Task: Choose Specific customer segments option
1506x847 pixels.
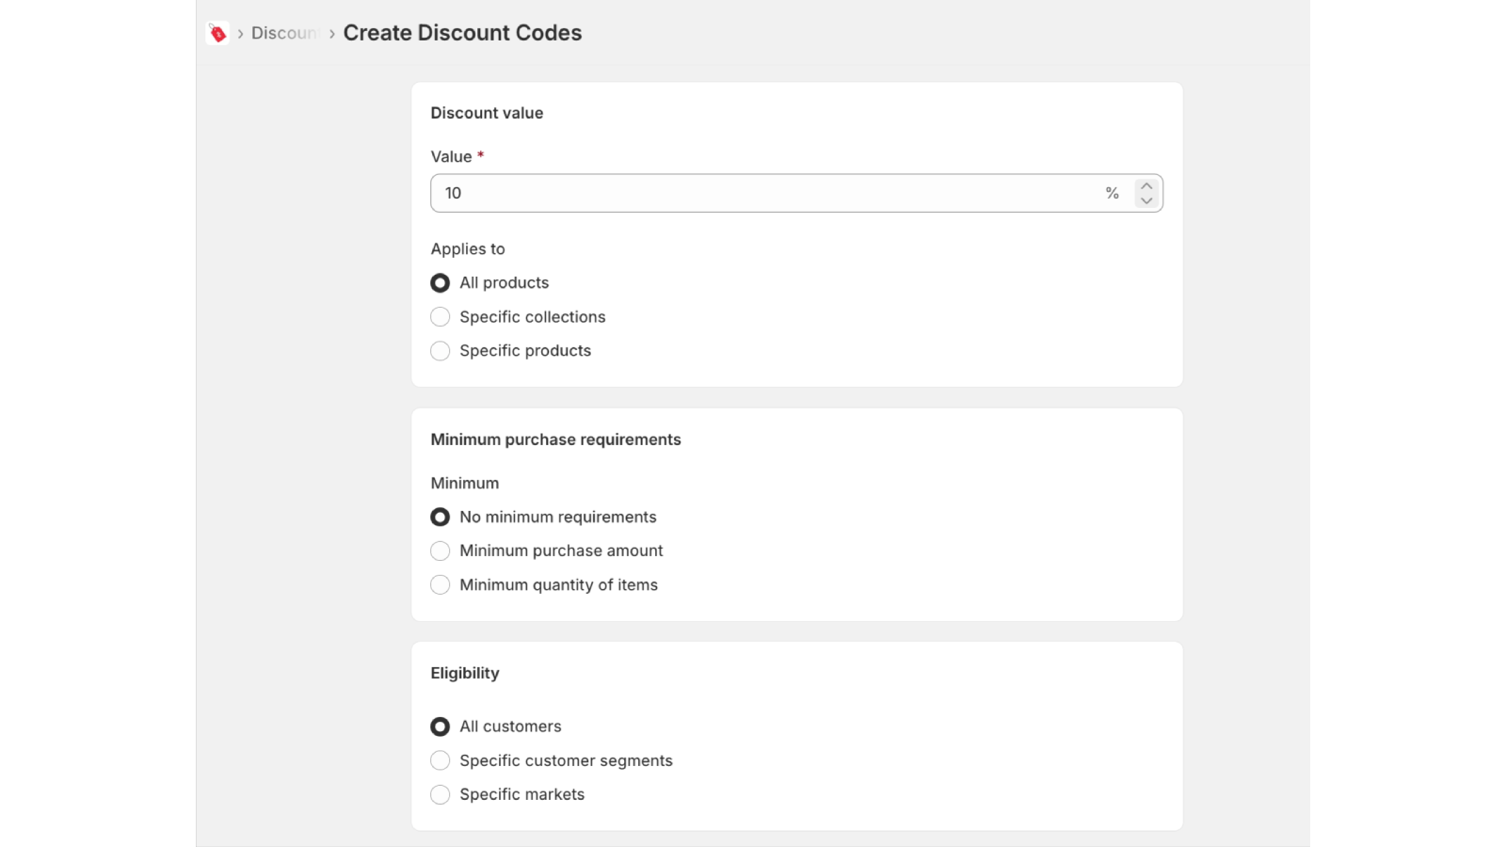Action: click(440, 760)
